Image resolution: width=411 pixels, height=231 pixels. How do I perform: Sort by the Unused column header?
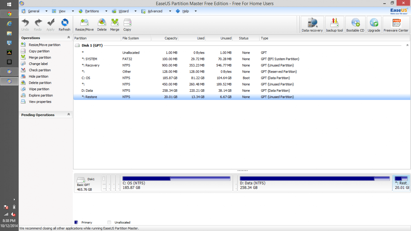point(219,38)
